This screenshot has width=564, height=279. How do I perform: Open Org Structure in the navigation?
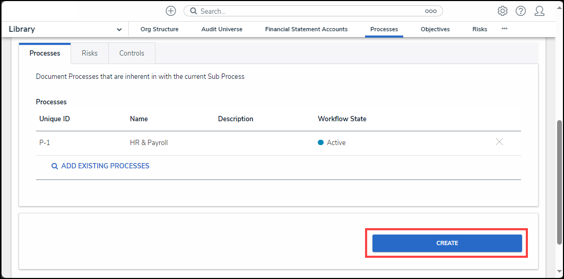tap(159, 30)
